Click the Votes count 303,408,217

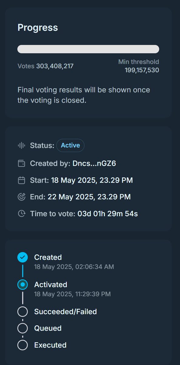pyautogui.click(x=55, y=66)
